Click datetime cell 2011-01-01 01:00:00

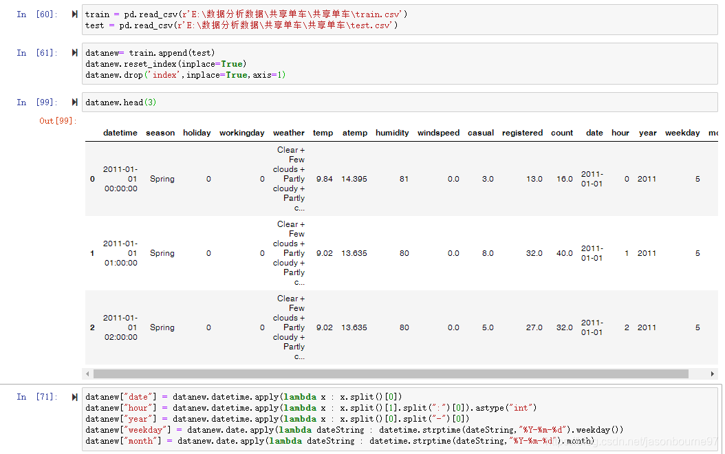pos(120,253)
